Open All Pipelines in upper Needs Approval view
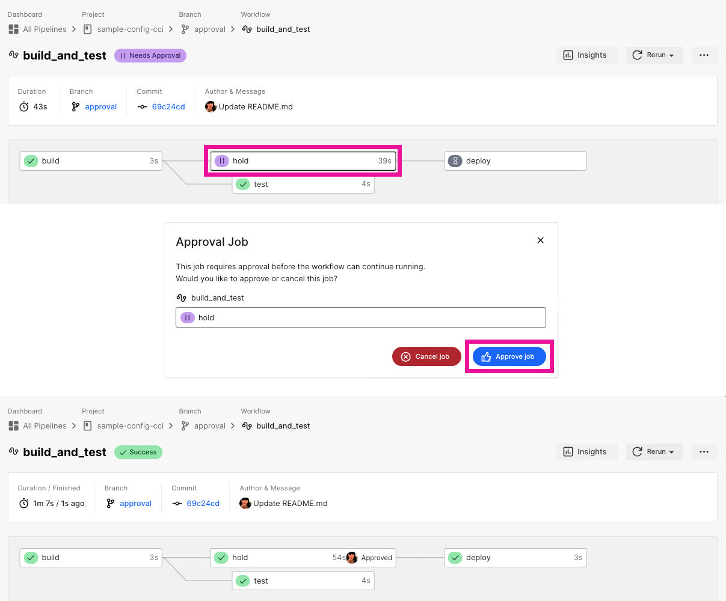Screen dimensions: 726x601 pos(37,29)
